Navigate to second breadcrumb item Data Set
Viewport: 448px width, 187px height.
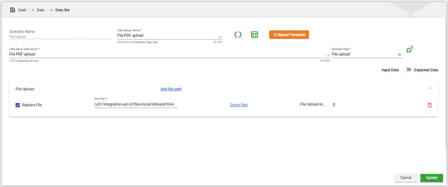pos(42,10)
